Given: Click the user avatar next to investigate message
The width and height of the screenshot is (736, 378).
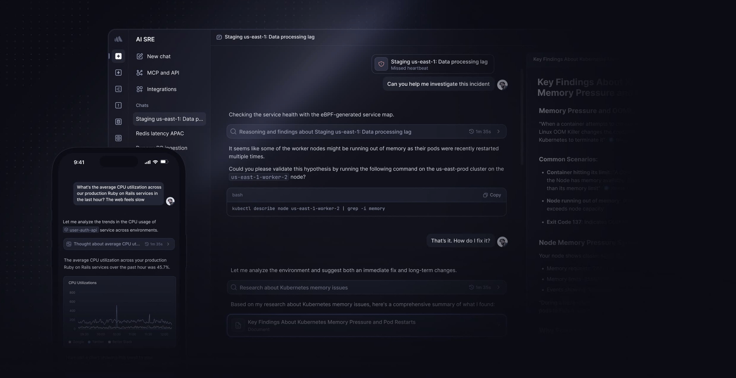Looking at the screenshot, I should tap(502, 85).
